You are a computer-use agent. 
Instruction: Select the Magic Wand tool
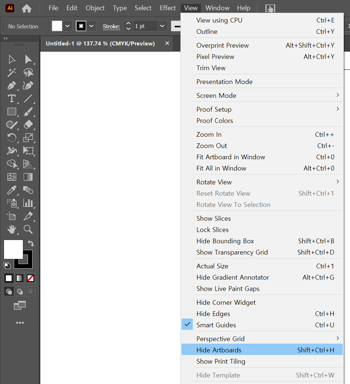point(12,72)
